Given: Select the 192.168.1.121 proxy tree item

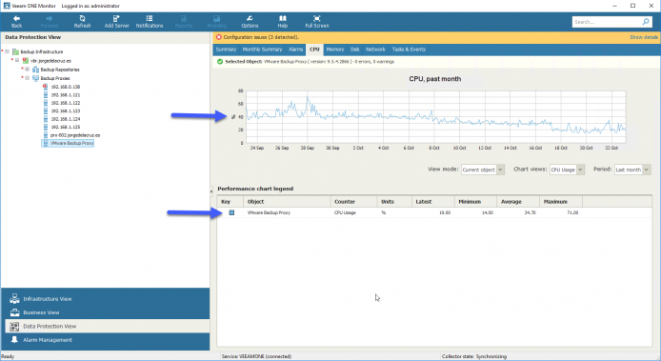Looking at the screenshot, I should point(66,95).
